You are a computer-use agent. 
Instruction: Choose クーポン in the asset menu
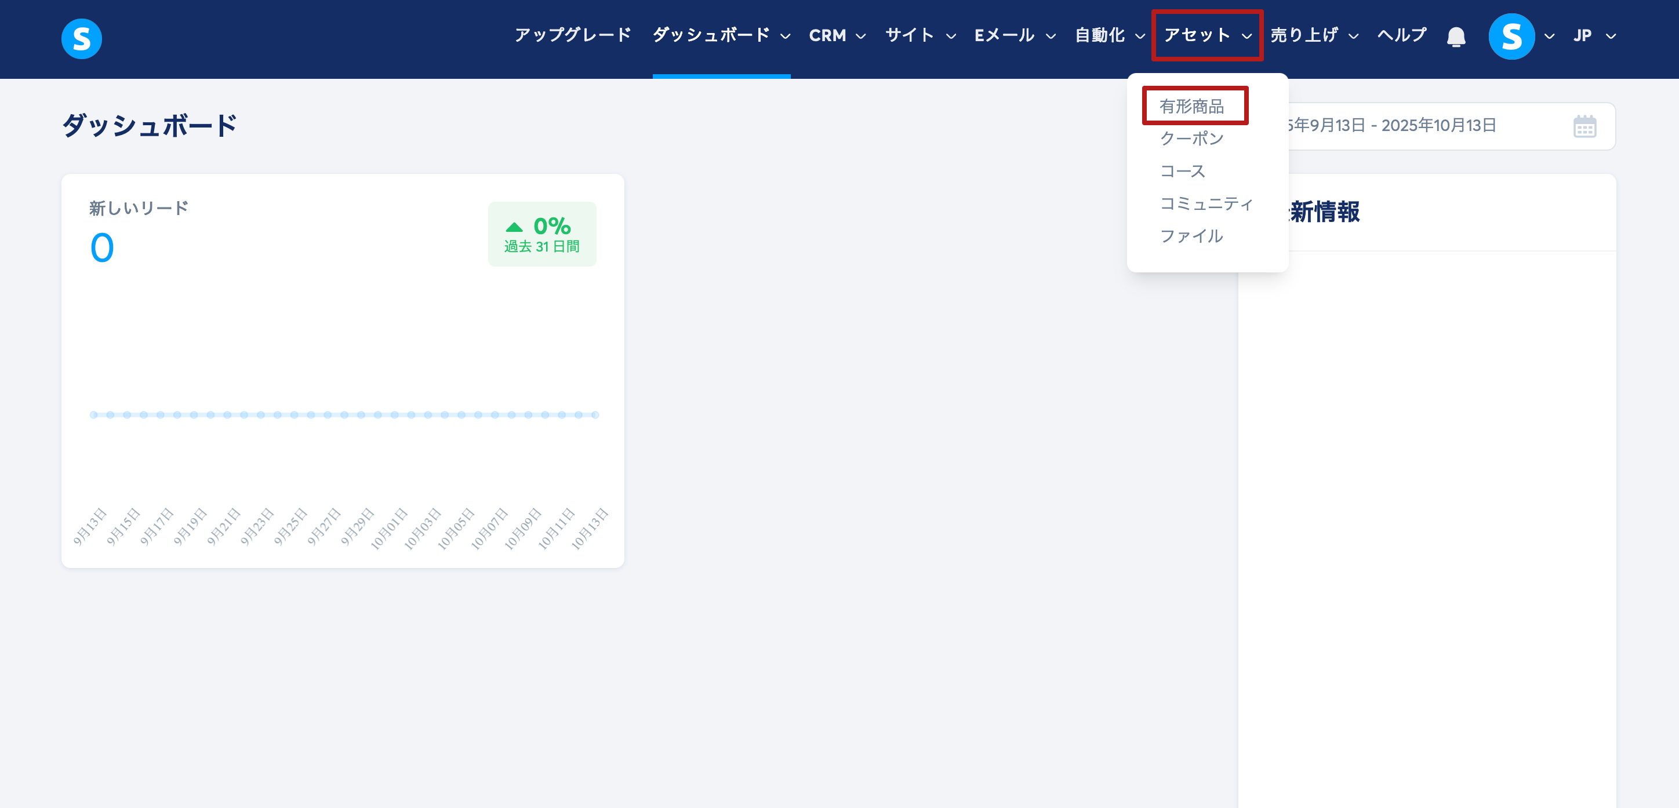[1191, 139]
